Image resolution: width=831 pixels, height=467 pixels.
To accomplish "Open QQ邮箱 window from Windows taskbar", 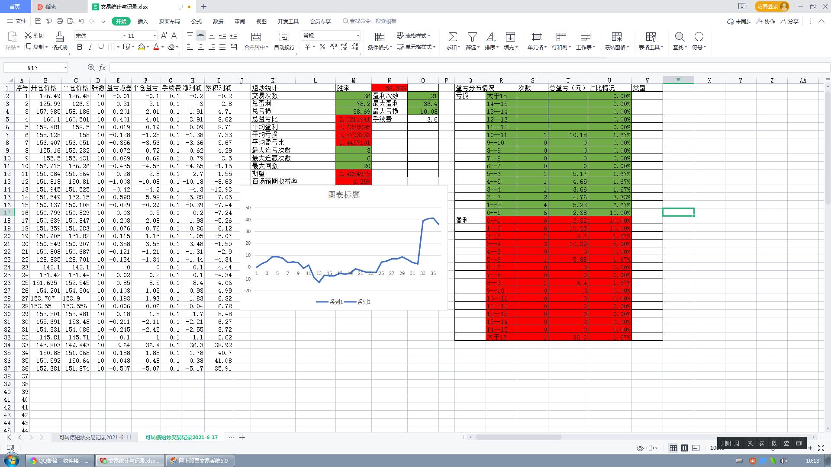I will 60,461.
